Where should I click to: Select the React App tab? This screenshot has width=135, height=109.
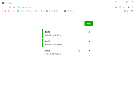[15, 3]
